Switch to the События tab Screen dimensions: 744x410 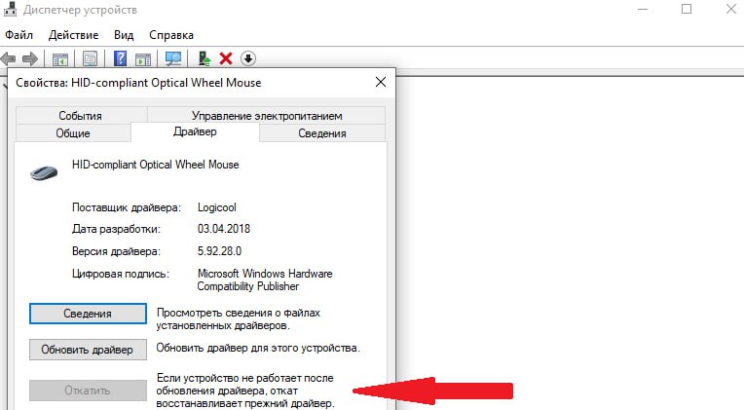coord(80,115)
